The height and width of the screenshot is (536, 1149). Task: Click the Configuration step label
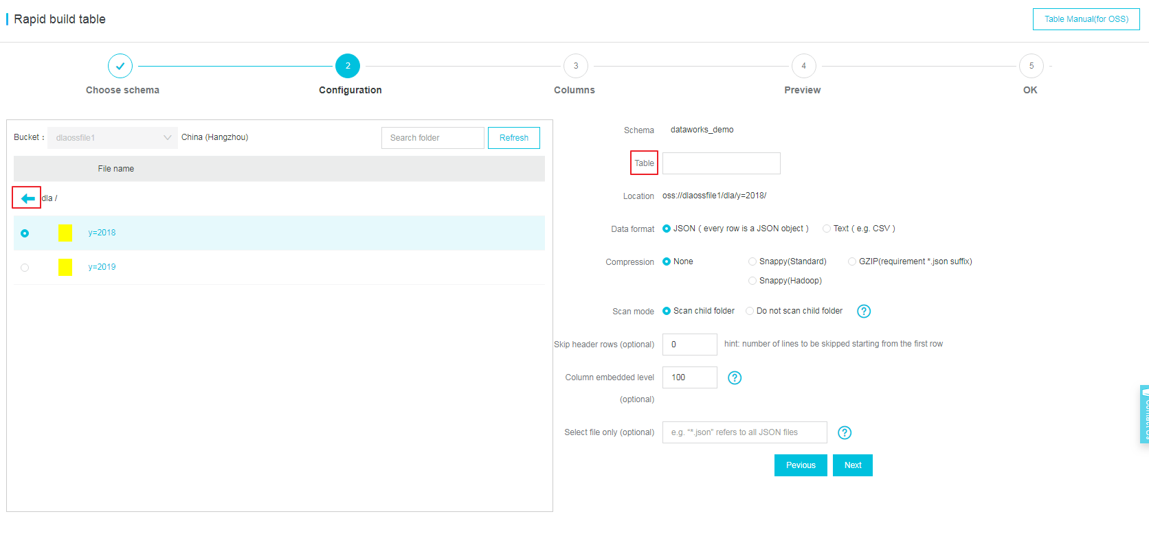click(x=350, y=90)
